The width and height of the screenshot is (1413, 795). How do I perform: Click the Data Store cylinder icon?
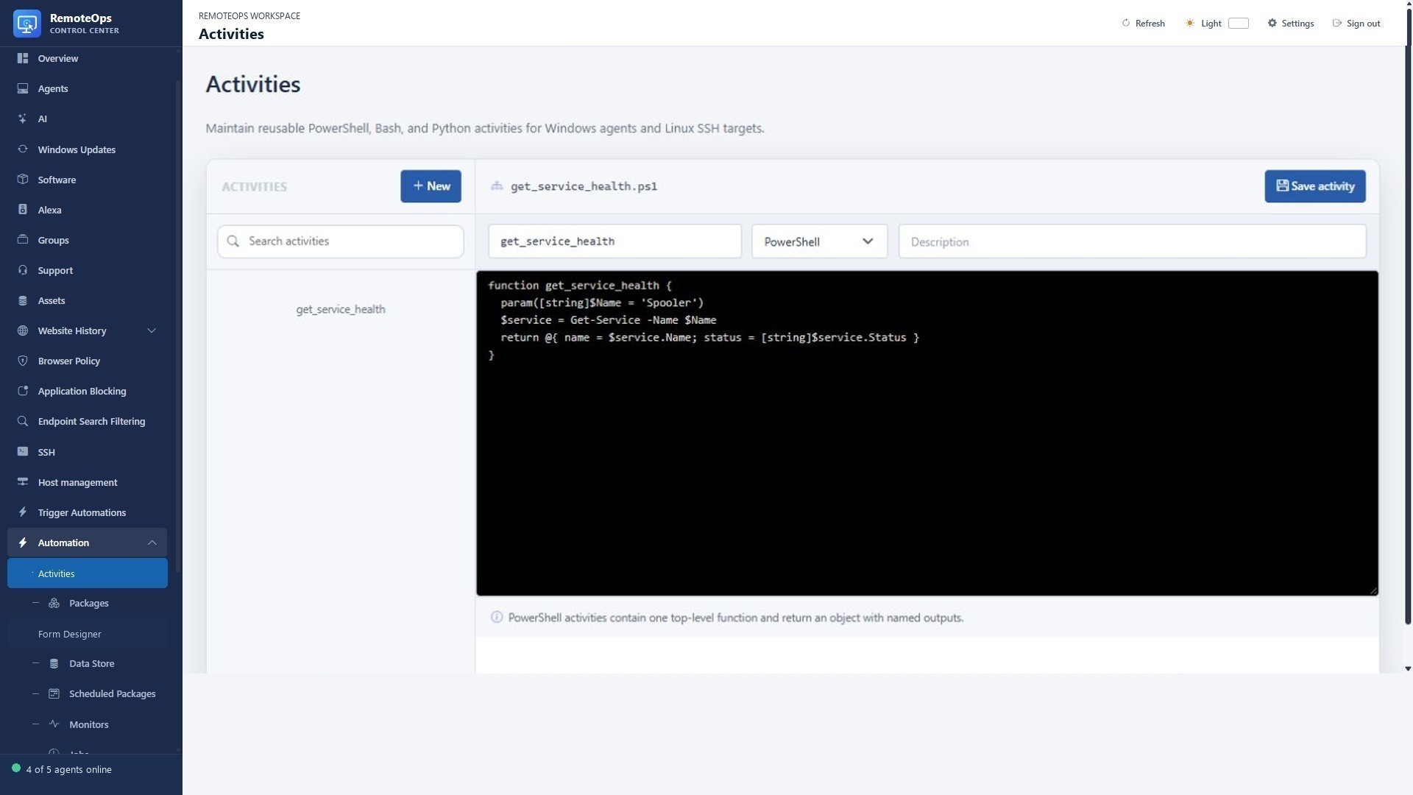54,663
